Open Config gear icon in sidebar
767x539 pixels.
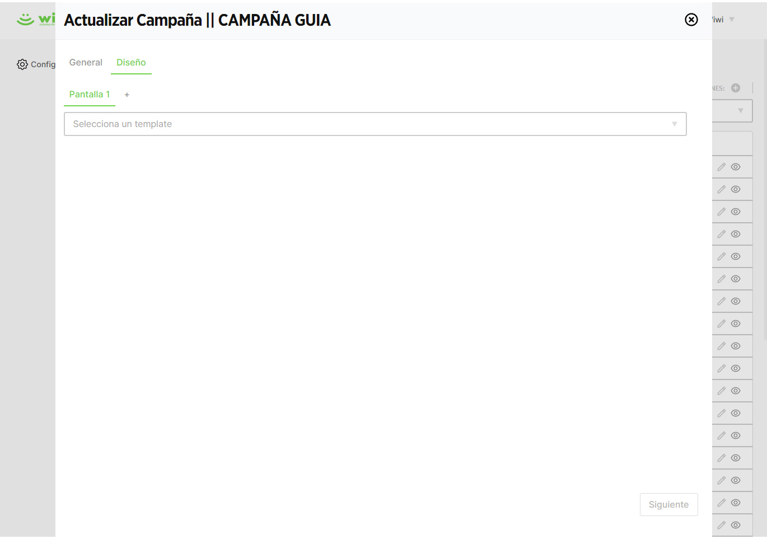click(22, 64)
